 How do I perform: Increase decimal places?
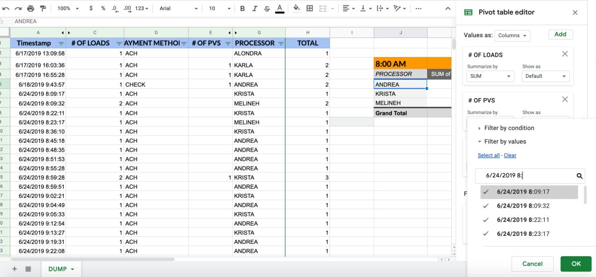tap(127, 8)
